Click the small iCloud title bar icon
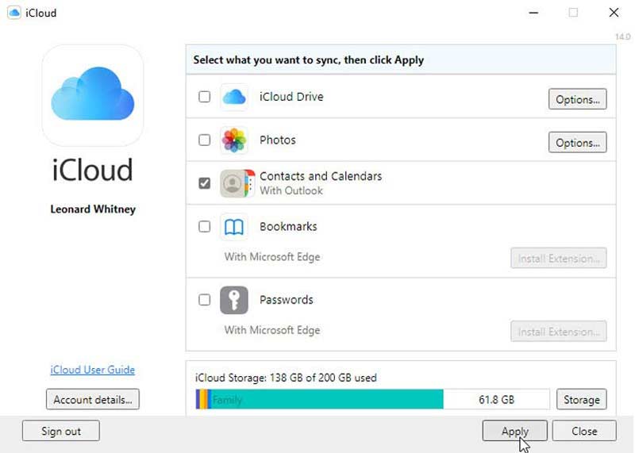Viewport: 635px width, 453px height. [14, 13]
